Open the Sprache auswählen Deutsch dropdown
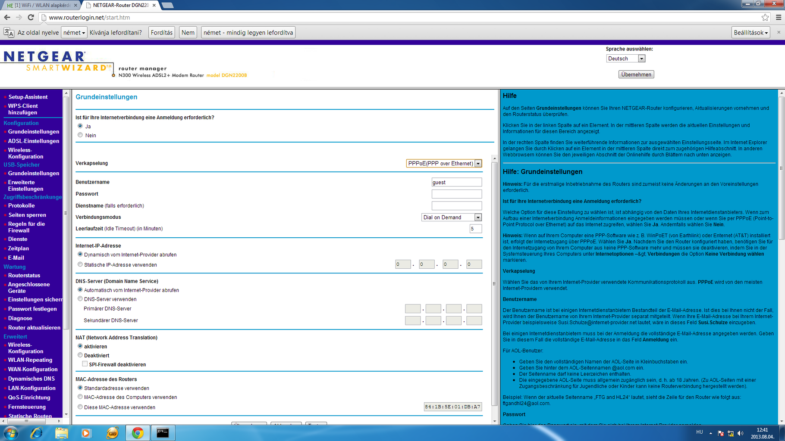The width and height of the screenshot is (785, 441). (x=626, y=59)
